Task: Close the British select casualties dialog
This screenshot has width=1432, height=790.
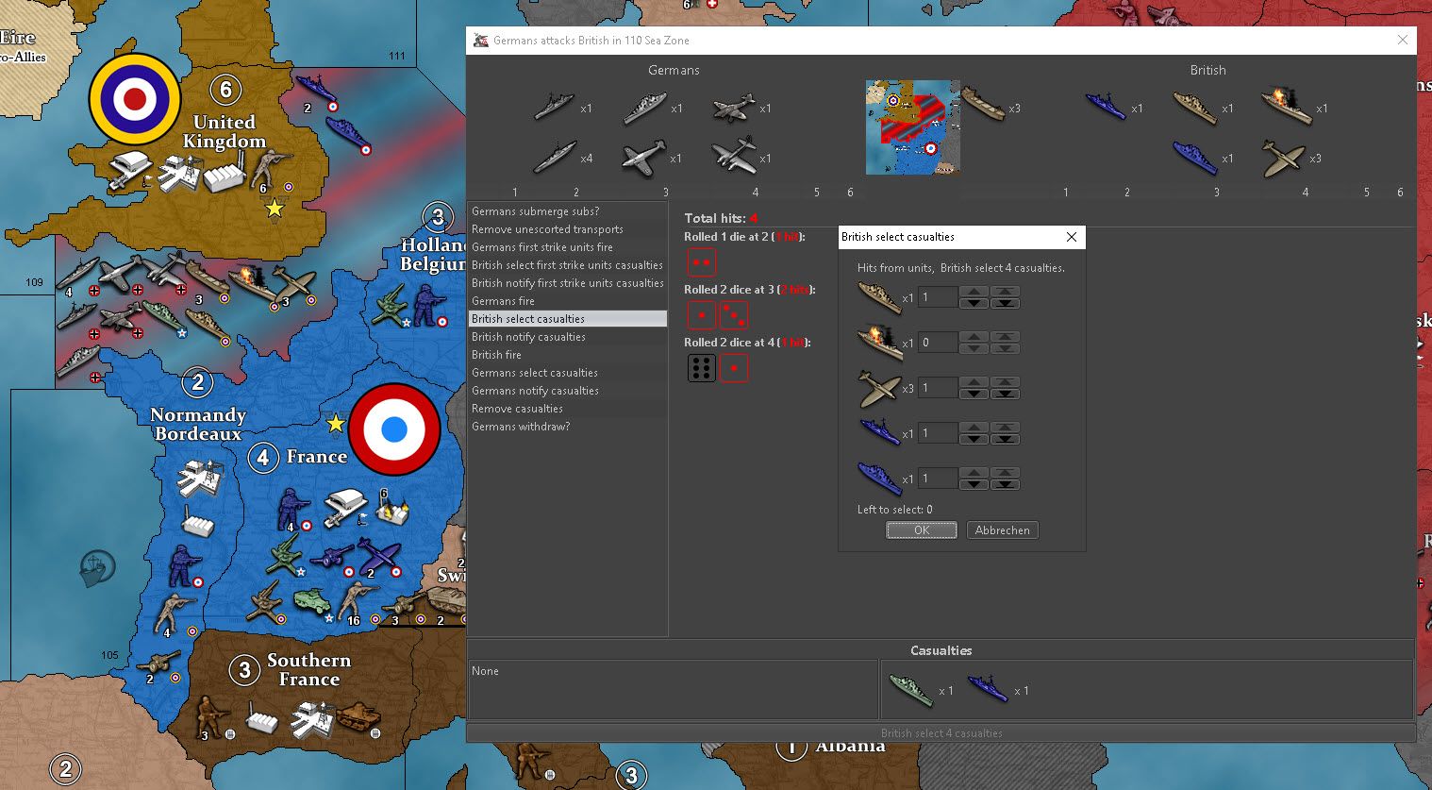Action: point(1071,237)
